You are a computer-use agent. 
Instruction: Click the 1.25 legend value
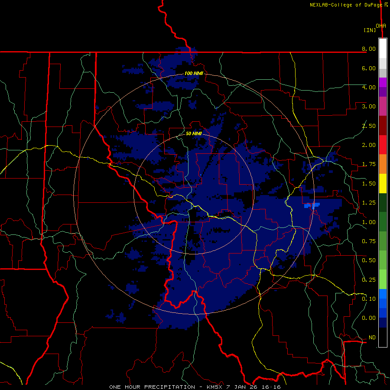(369, 203)
